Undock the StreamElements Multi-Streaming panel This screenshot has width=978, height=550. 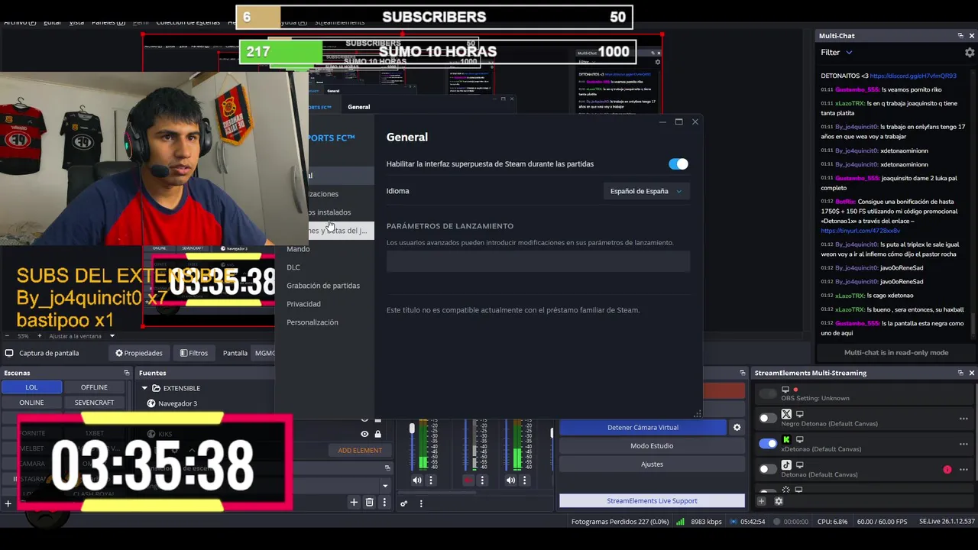pos(960,373)
